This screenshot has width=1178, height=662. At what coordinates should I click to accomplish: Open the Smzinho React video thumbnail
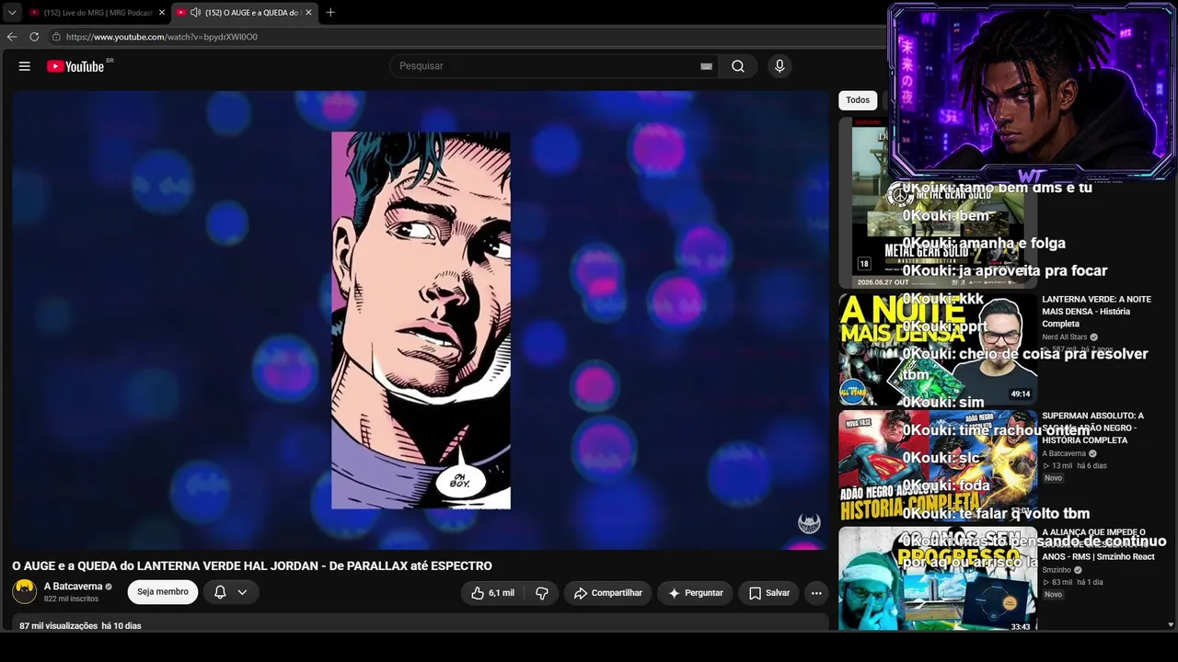(938, 579)
